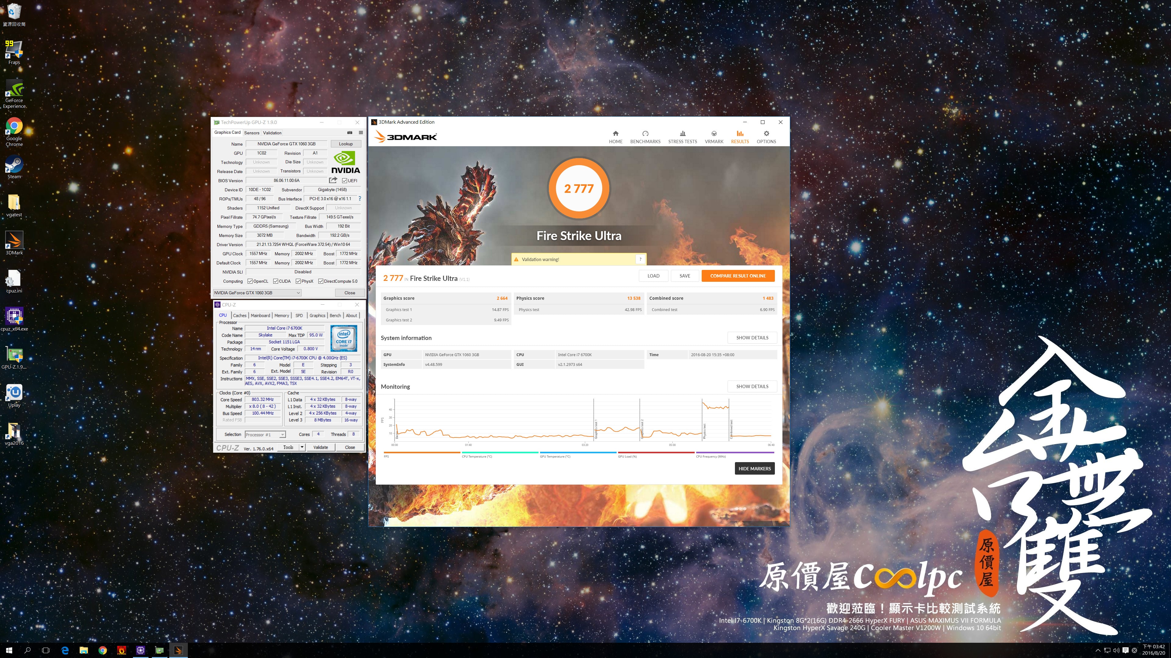
Task: Switch to GPU-Z Validation tab
Action: click(272, 133)
